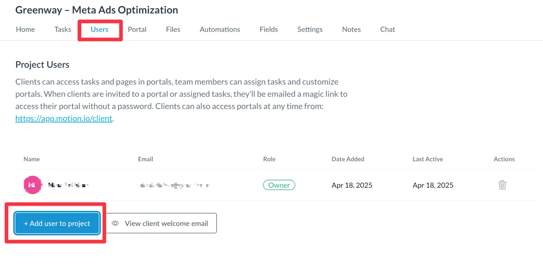543x275 pixels.
Task: Click the Email column header
Action: pos(146,159)
